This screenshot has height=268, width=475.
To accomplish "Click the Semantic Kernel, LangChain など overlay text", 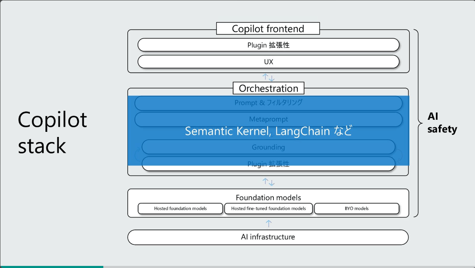I will pyautogui.click(x=268, y=131).
